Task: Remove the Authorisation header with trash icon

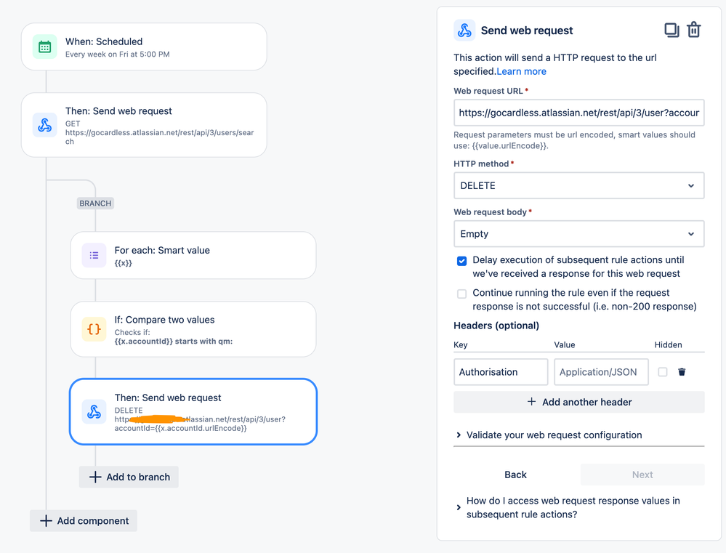Action: coord(682,372)
